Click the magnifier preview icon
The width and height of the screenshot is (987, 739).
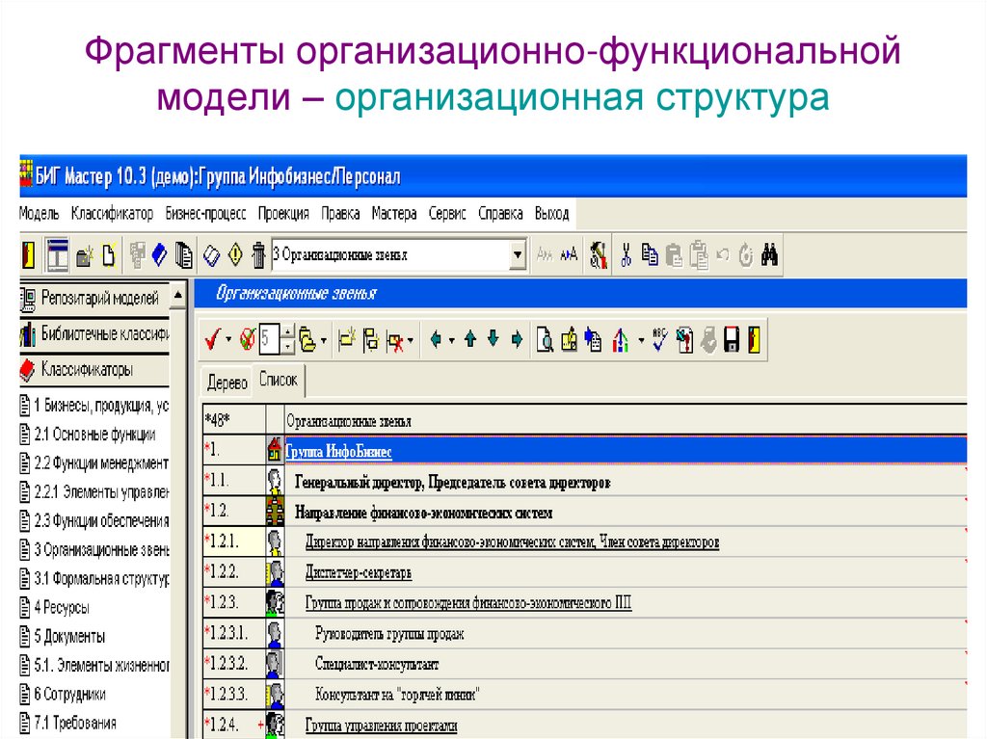[x=545, y=339]
